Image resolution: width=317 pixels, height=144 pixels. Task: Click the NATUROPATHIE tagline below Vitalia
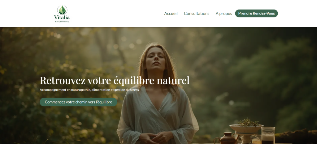click(62, 22)
